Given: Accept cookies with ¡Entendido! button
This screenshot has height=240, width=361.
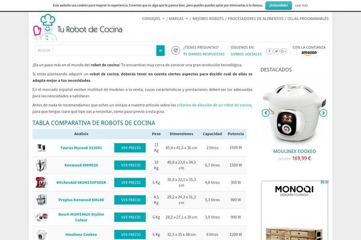Looking at the screenshot, I should pyautogui.click(x=279, y=5).
